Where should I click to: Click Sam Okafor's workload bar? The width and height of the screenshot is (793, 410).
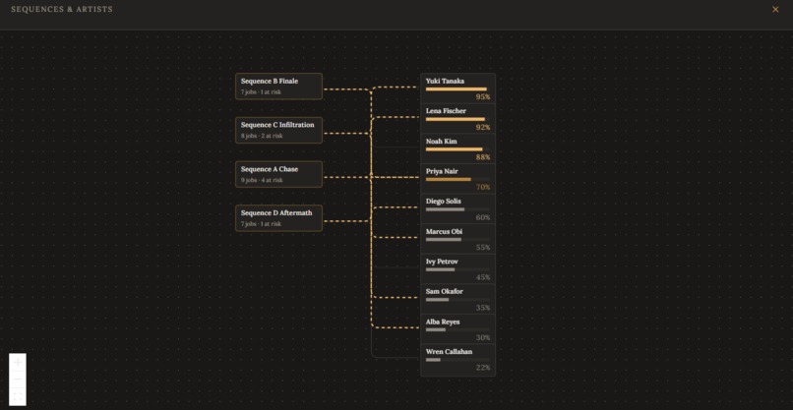coord(457,300)
